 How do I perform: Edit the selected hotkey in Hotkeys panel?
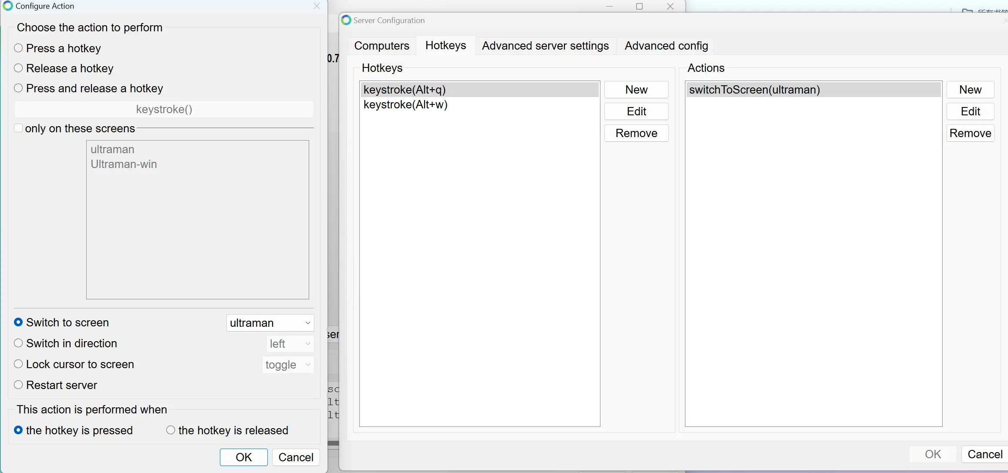pos(636,111)
